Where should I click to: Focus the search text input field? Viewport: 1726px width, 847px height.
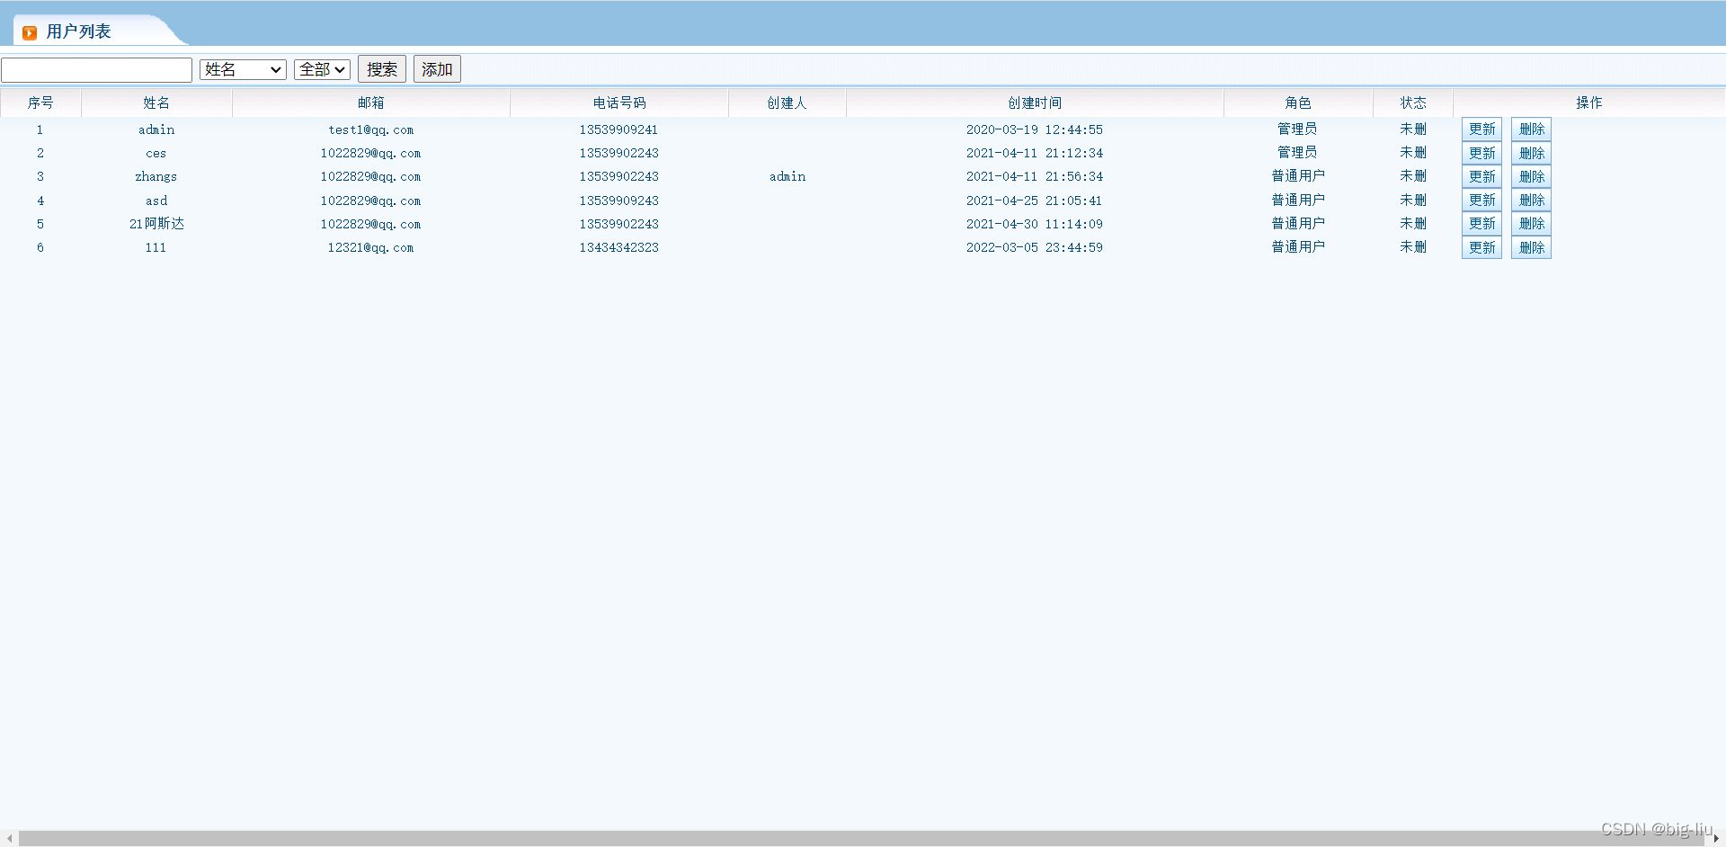[97, 70]
